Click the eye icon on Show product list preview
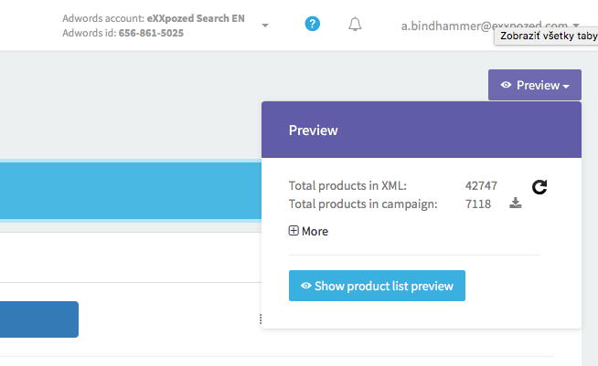Image resolution: width=598 pixels, height=366 pixels. 305,286
